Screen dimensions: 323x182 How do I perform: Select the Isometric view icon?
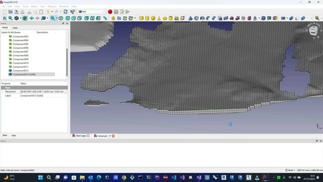(x=61, y=18)
